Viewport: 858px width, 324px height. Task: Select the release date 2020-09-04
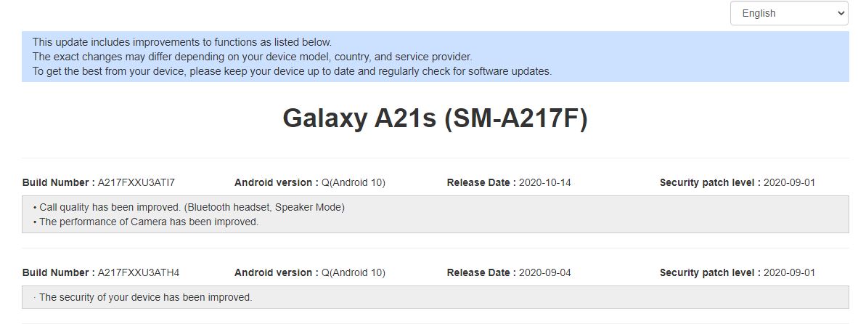tap(544, 272)
